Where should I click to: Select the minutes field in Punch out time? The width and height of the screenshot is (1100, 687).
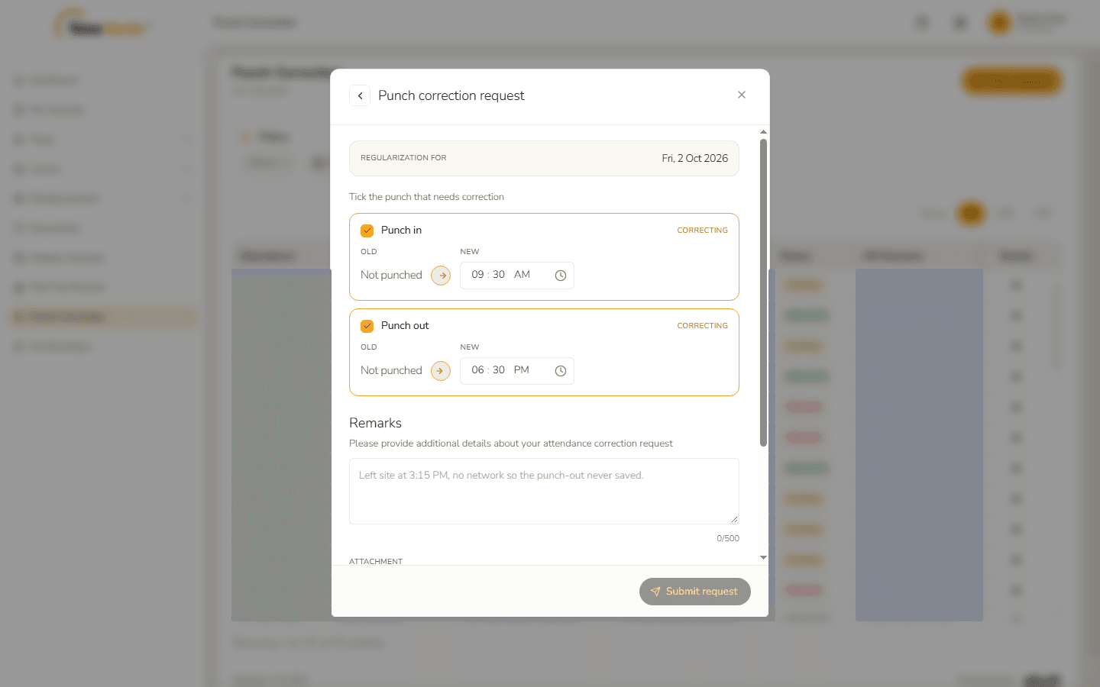point(499,370)
